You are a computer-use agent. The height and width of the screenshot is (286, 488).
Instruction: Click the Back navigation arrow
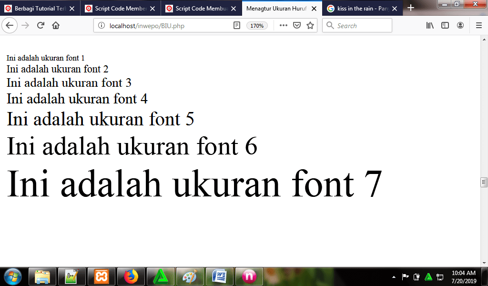10,26
